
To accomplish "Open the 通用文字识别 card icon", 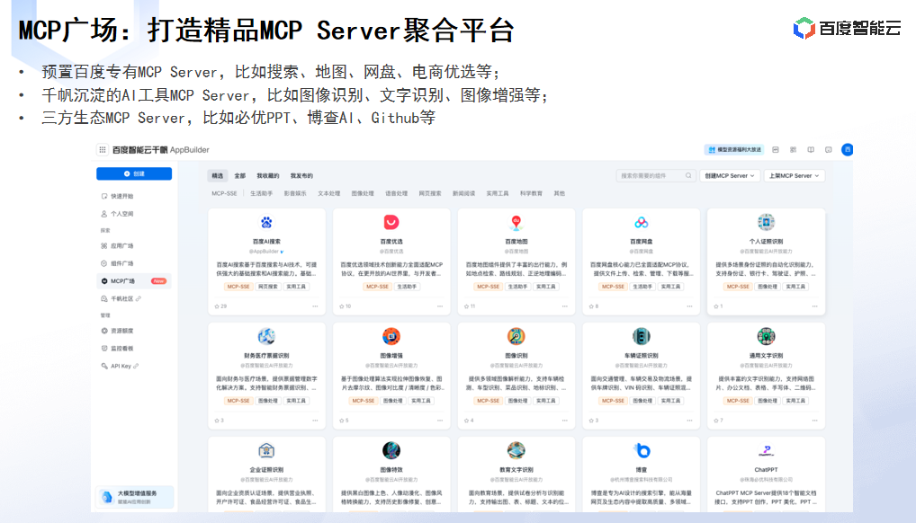I will tap(766, 336).
